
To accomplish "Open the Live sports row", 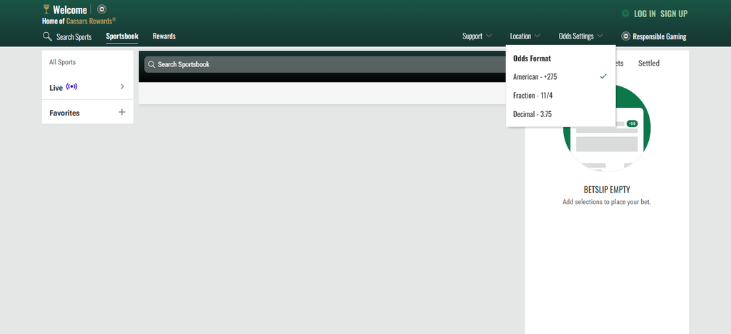I will click(88, 86).
